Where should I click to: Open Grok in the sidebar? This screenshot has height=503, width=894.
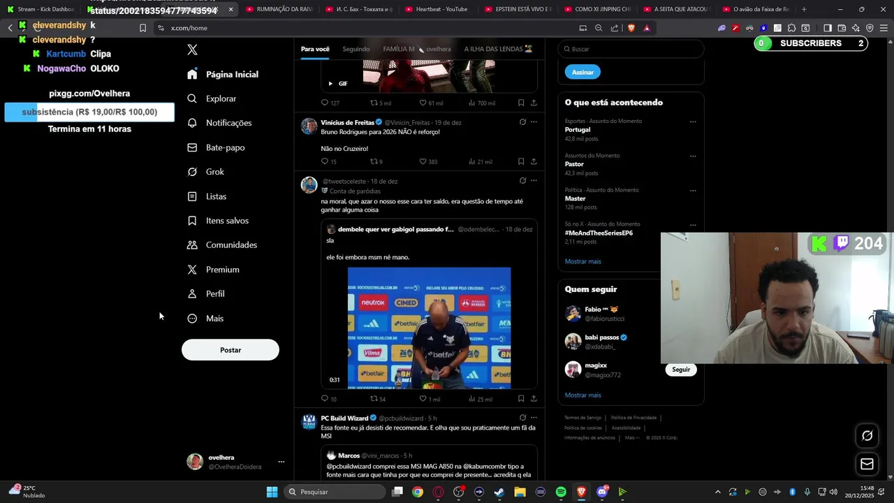point(205,172)
